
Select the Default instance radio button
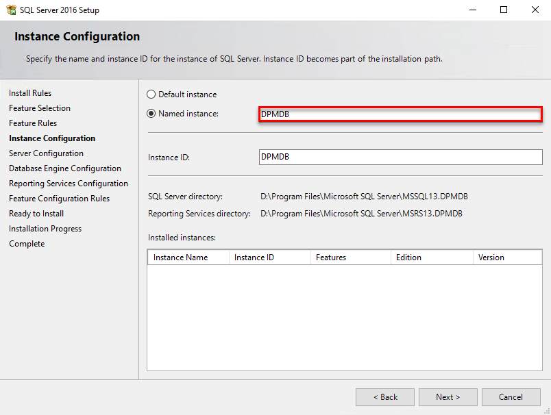coord(151,94)
